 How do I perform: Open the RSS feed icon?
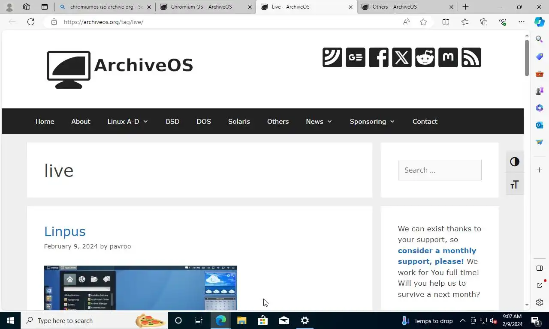click(x=471, y=57)
